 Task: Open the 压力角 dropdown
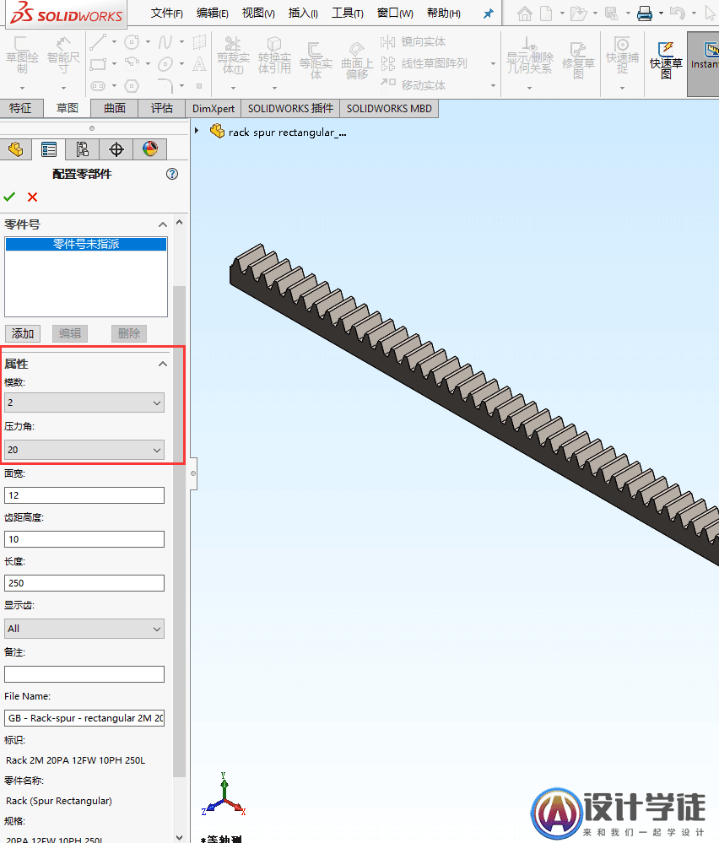tap(84, 450)
